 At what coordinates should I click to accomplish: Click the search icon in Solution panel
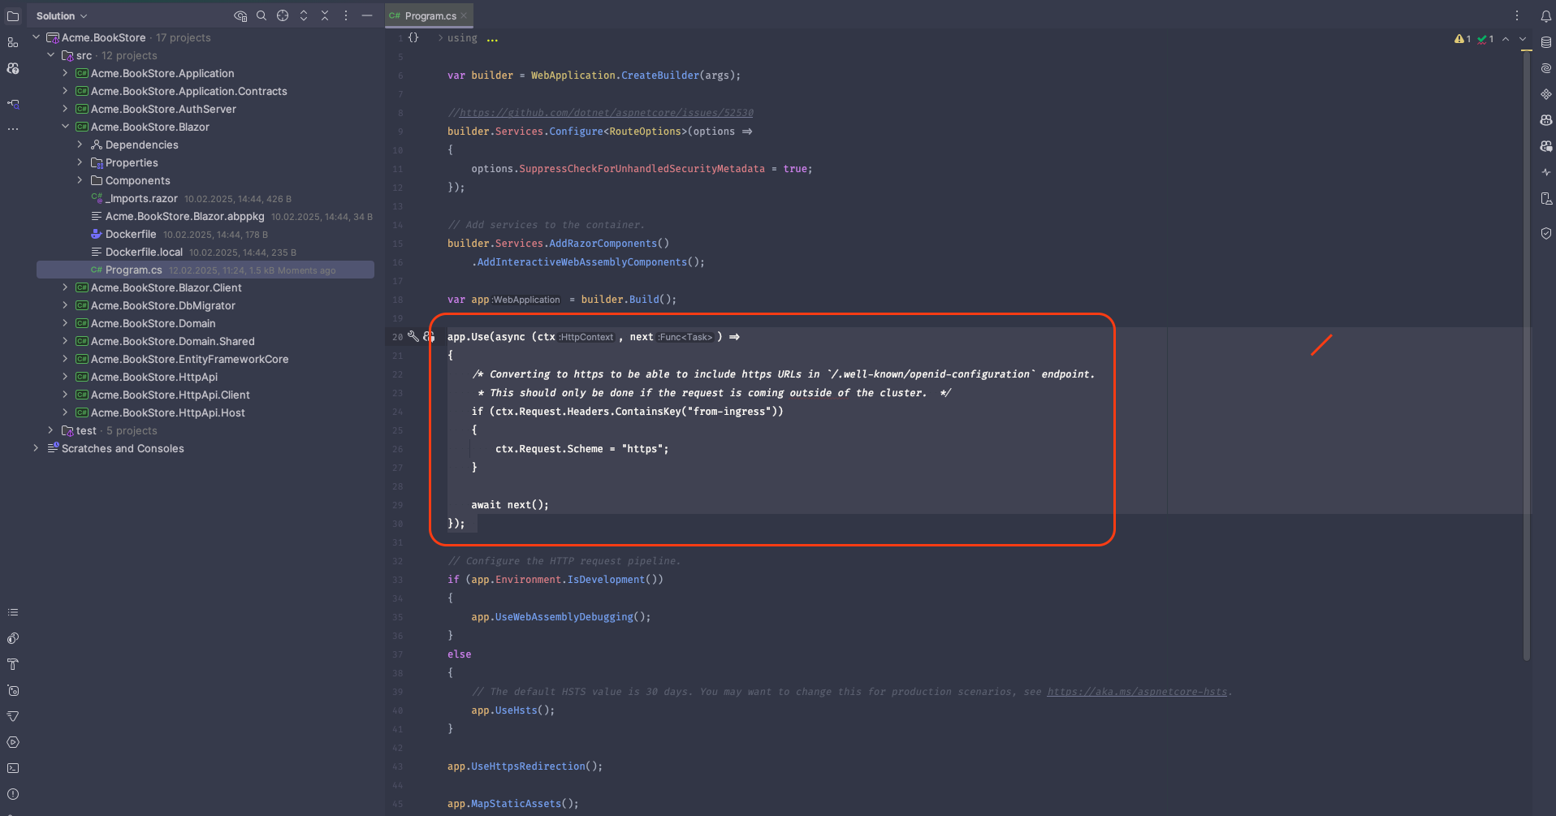pos(261,15)
